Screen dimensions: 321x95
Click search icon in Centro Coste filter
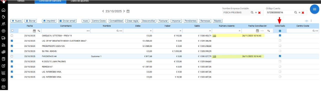[314, 31]
